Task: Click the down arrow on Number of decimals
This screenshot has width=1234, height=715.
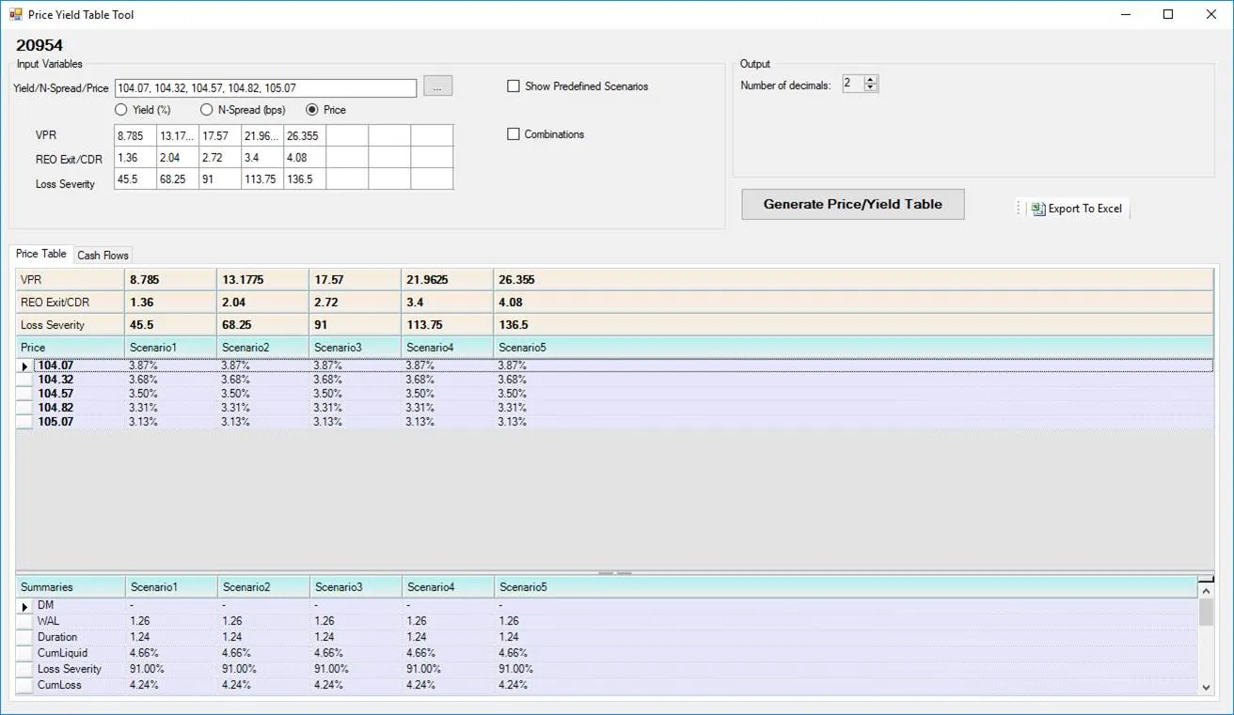Action: pyautogui.click(x=872, y=87)
